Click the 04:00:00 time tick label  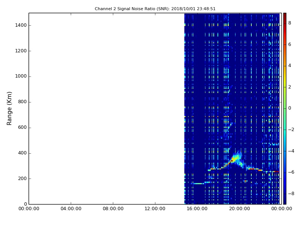(x=71, y=209)
